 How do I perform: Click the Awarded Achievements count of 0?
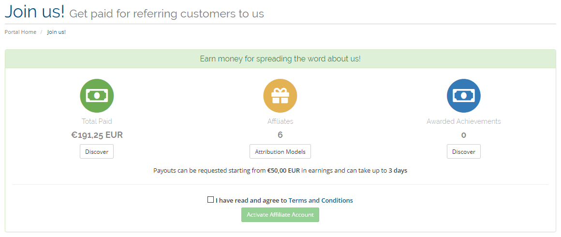click(464, 135)
